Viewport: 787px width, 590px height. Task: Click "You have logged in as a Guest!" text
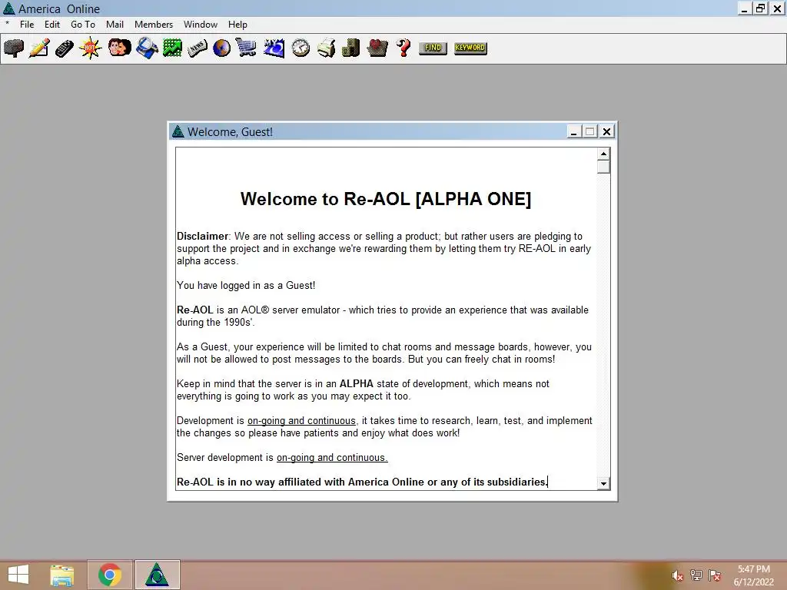tap(246, 286)
